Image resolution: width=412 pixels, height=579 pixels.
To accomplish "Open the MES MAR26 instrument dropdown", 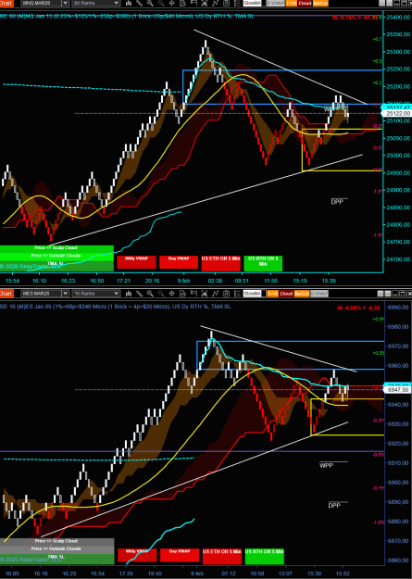I will pos(44,294).
